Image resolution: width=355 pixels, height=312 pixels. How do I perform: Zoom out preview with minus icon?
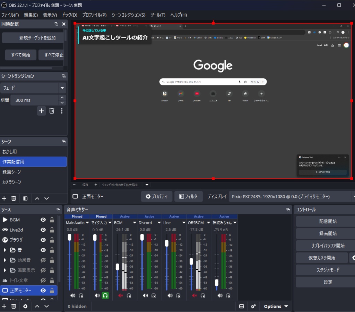74,185
